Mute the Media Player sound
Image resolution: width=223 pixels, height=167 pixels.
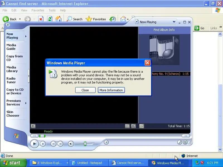click(71, 144)
